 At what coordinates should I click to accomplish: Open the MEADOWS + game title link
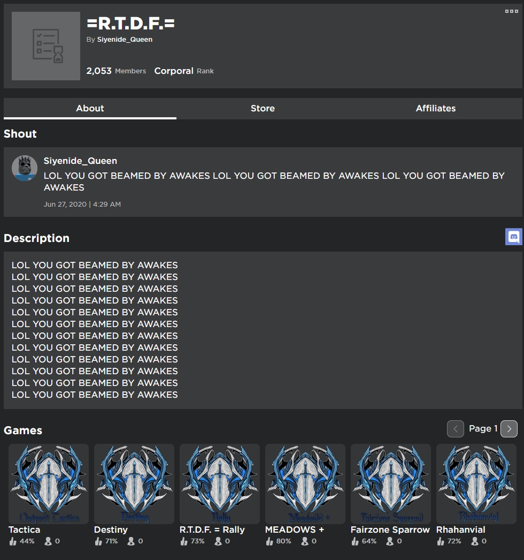[295, 529]
